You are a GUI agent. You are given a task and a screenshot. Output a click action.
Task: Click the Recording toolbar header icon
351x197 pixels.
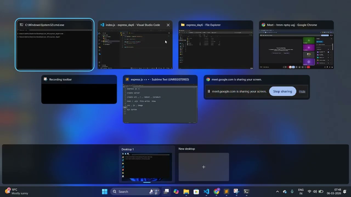pyautogui.click(x=46, y=79)
